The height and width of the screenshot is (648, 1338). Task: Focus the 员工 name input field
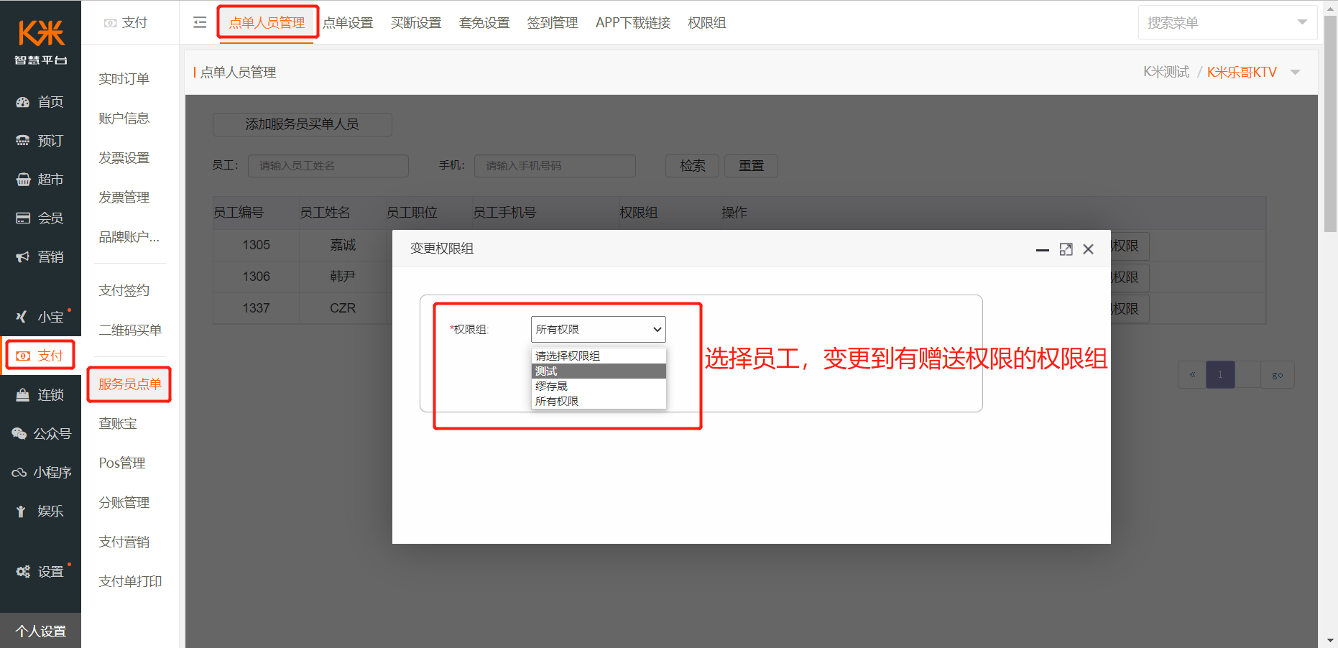(x=328, y=166)
